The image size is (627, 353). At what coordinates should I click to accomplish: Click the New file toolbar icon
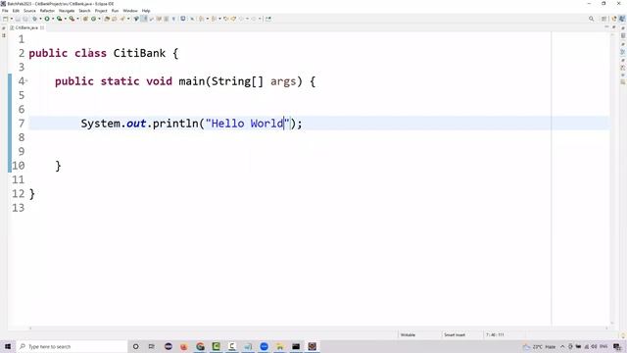(x=5, y=19)
